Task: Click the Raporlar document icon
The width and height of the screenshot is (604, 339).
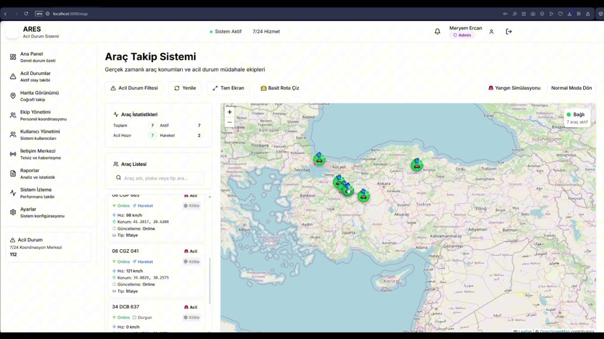Action: (13, 173)
